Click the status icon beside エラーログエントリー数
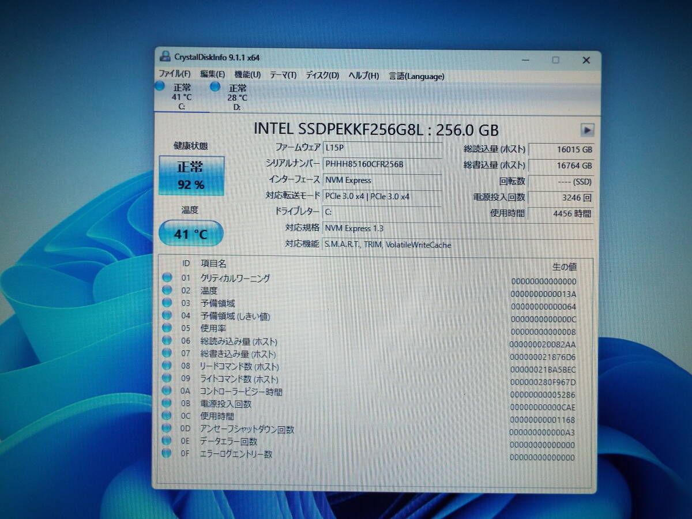Image resolution: width=692 pixels, height=519 pixels. tap(167, 454)
